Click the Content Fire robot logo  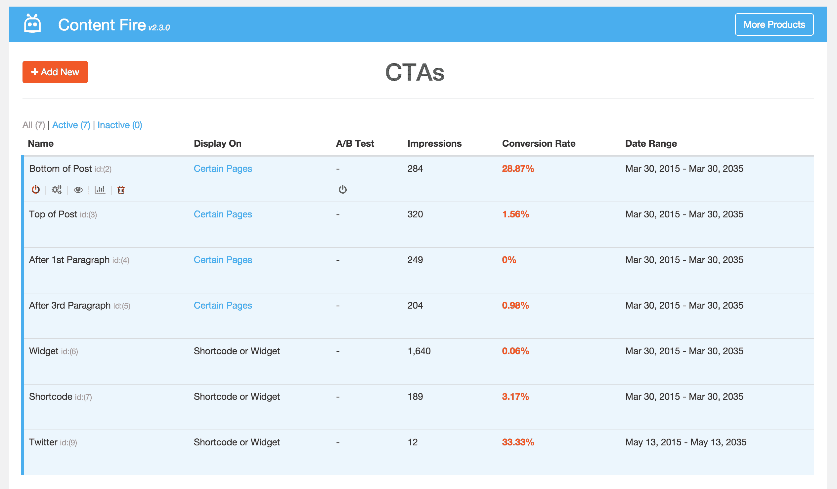click(32, 23)
